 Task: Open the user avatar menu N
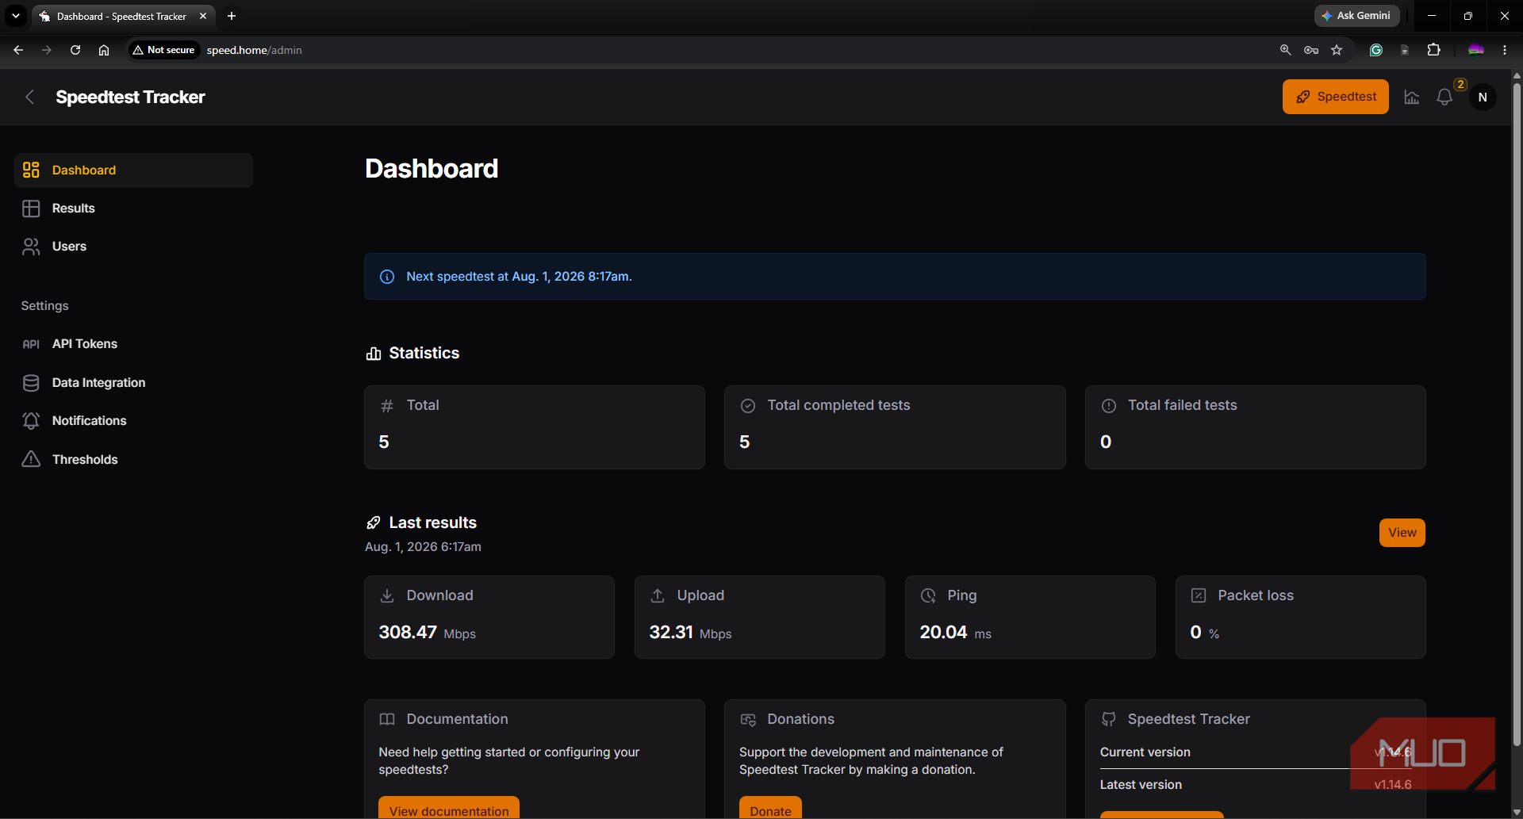coord(1483,97)
